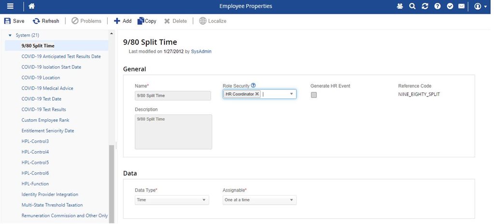Select Multi-State Threshold Taxation property
Screen dimensions: 494x224
(x=52, y=205)
